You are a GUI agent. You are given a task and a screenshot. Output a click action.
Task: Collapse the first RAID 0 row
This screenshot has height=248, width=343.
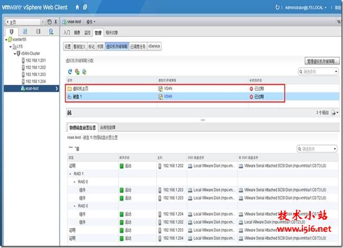tap(74, 182)
